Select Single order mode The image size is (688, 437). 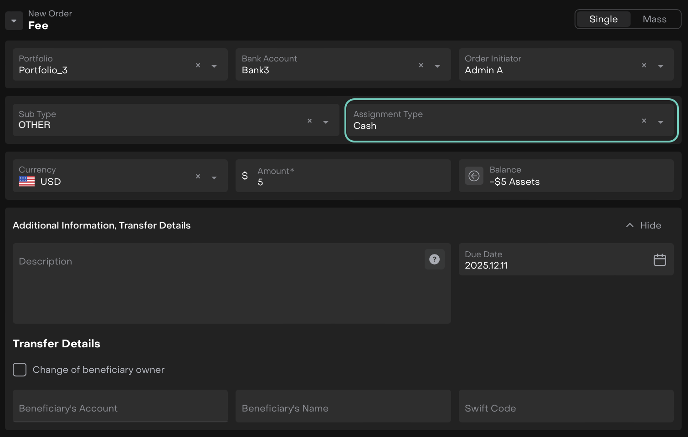(x=603, y=19)
